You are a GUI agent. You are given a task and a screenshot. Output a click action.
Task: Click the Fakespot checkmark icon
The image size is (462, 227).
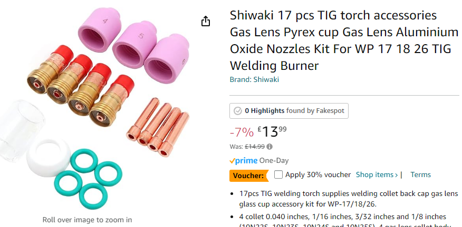[x=238, y=111]
